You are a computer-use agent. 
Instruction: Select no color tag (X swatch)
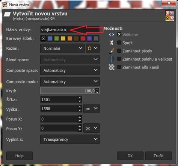[43, 38]
